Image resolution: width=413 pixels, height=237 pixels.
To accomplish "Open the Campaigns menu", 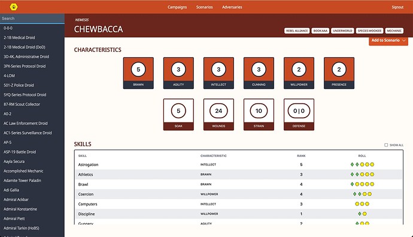I will [x=177, y=7].
